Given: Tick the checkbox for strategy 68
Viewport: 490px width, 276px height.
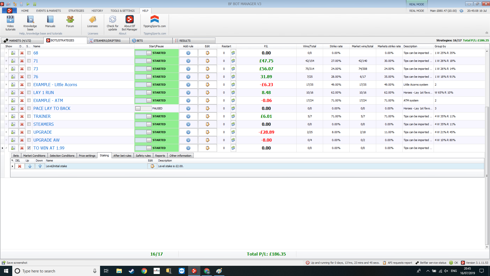Looking at the screenshot, I should [x=29, y=53].
